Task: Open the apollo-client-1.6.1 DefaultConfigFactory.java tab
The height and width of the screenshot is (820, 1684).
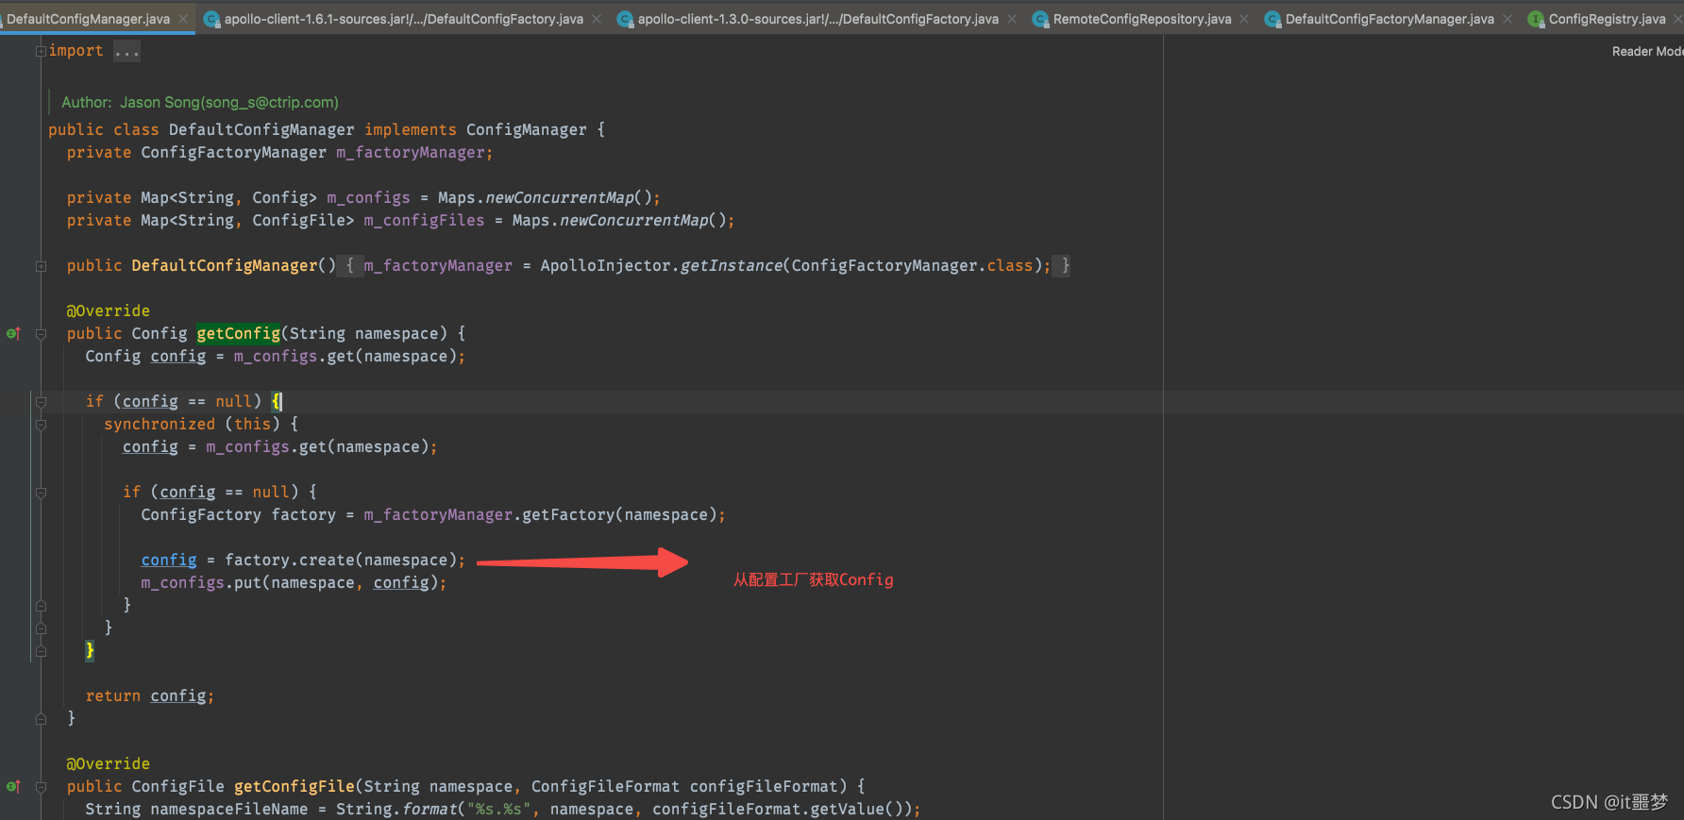Action: pyautogui.click(x=403, y=19)
